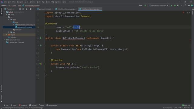Screen dimensions: 194x109
Task: Expand all in Project panel toolbar
Action: click(x=23, y=9)
